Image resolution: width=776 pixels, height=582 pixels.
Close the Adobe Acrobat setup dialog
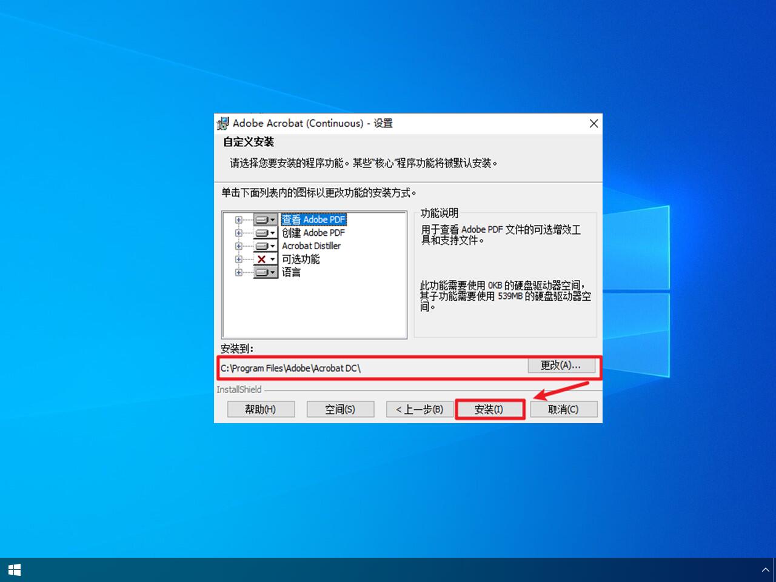594,124
